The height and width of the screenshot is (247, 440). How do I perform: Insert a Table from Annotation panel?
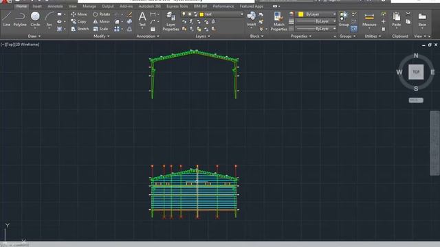153,29
